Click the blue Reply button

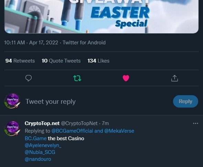coord(185,101)
